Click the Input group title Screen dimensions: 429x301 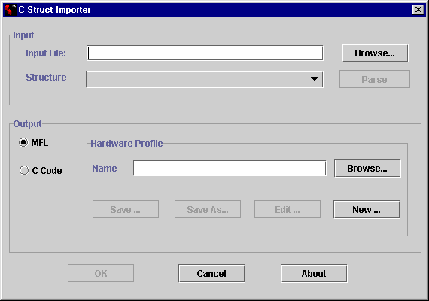point(23,35)
